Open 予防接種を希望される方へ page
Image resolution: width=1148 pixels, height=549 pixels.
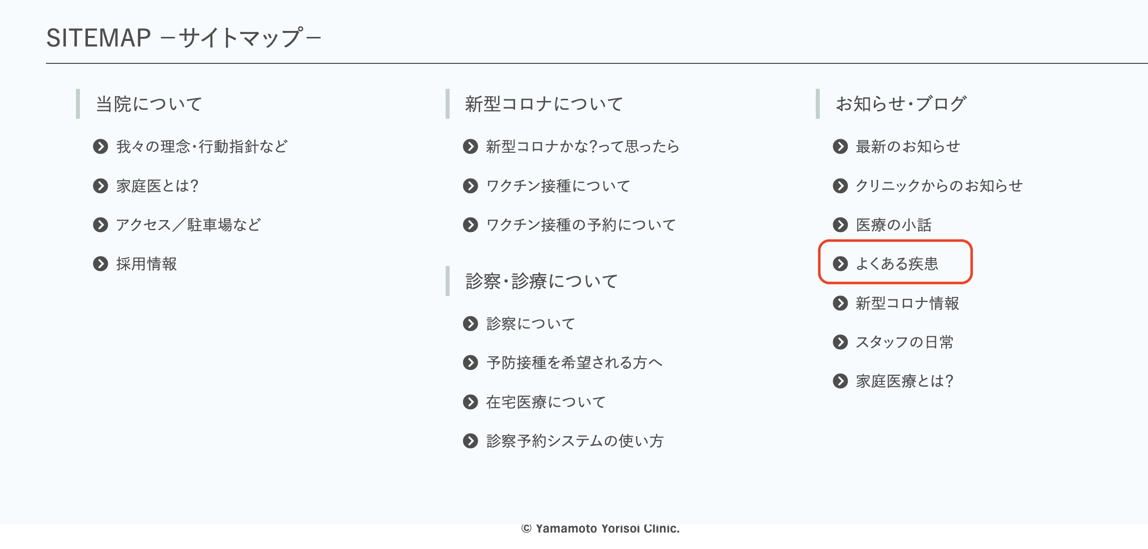point(574,363)
